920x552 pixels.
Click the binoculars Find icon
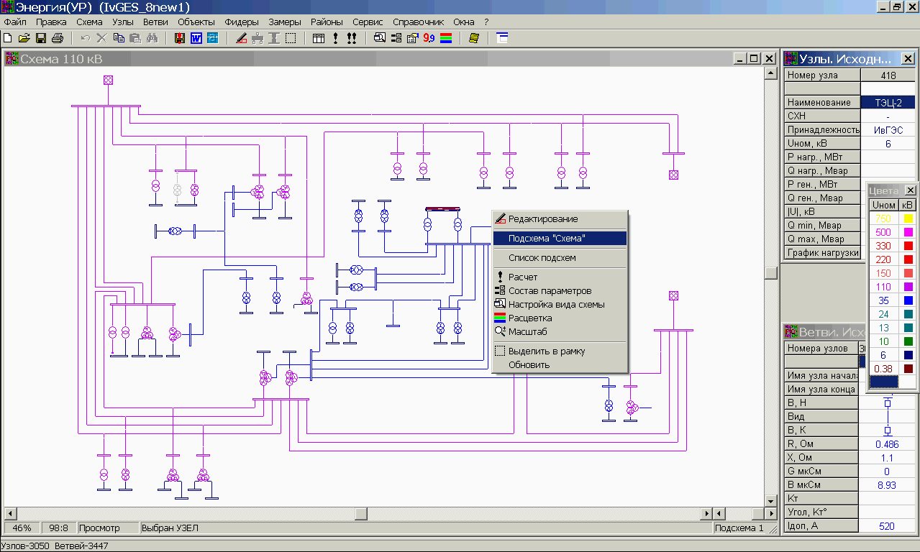[152, 38]
